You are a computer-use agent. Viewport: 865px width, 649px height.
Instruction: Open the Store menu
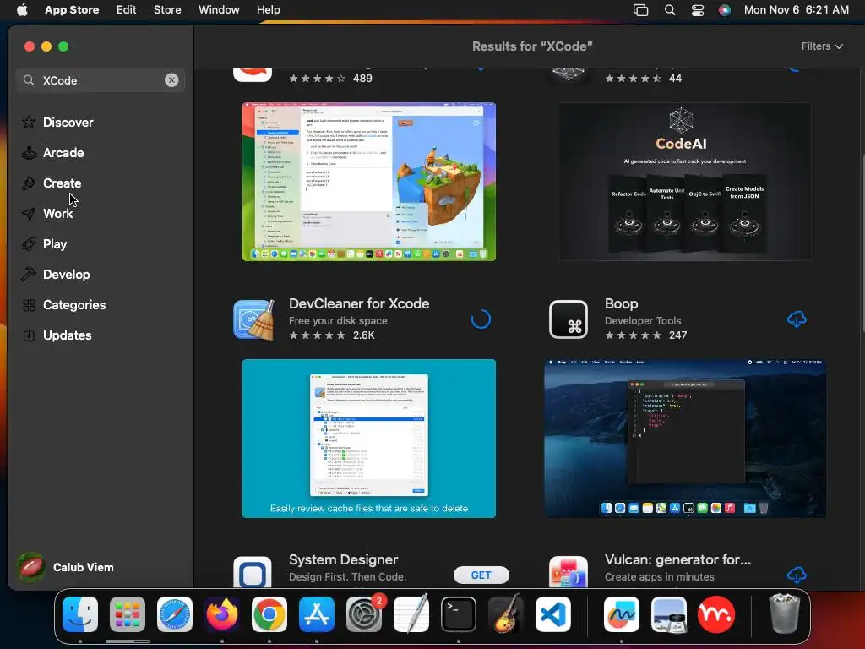point(167,9)
